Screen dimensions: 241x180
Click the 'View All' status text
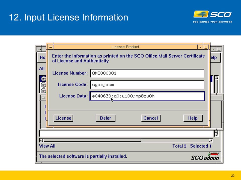[47, 146]
